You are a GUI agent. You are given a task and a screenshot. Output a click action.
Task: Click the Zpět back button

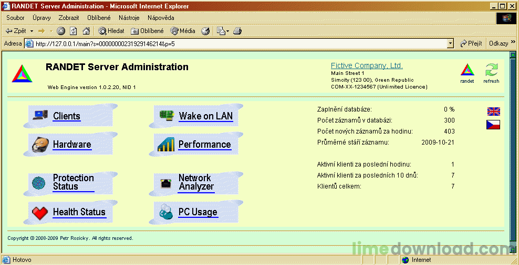click(16, 31)
